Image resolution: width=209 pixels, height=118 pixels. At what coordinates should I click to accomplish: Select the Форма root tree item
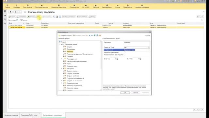(x=63, y=42)
